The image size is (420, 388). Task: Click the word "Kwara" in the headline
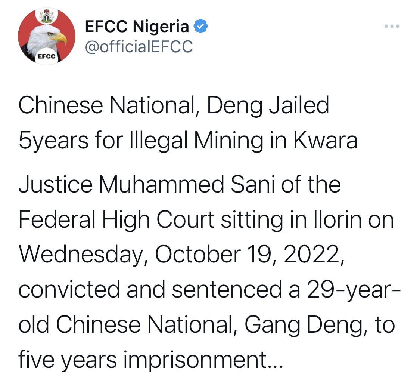point(326,141)
